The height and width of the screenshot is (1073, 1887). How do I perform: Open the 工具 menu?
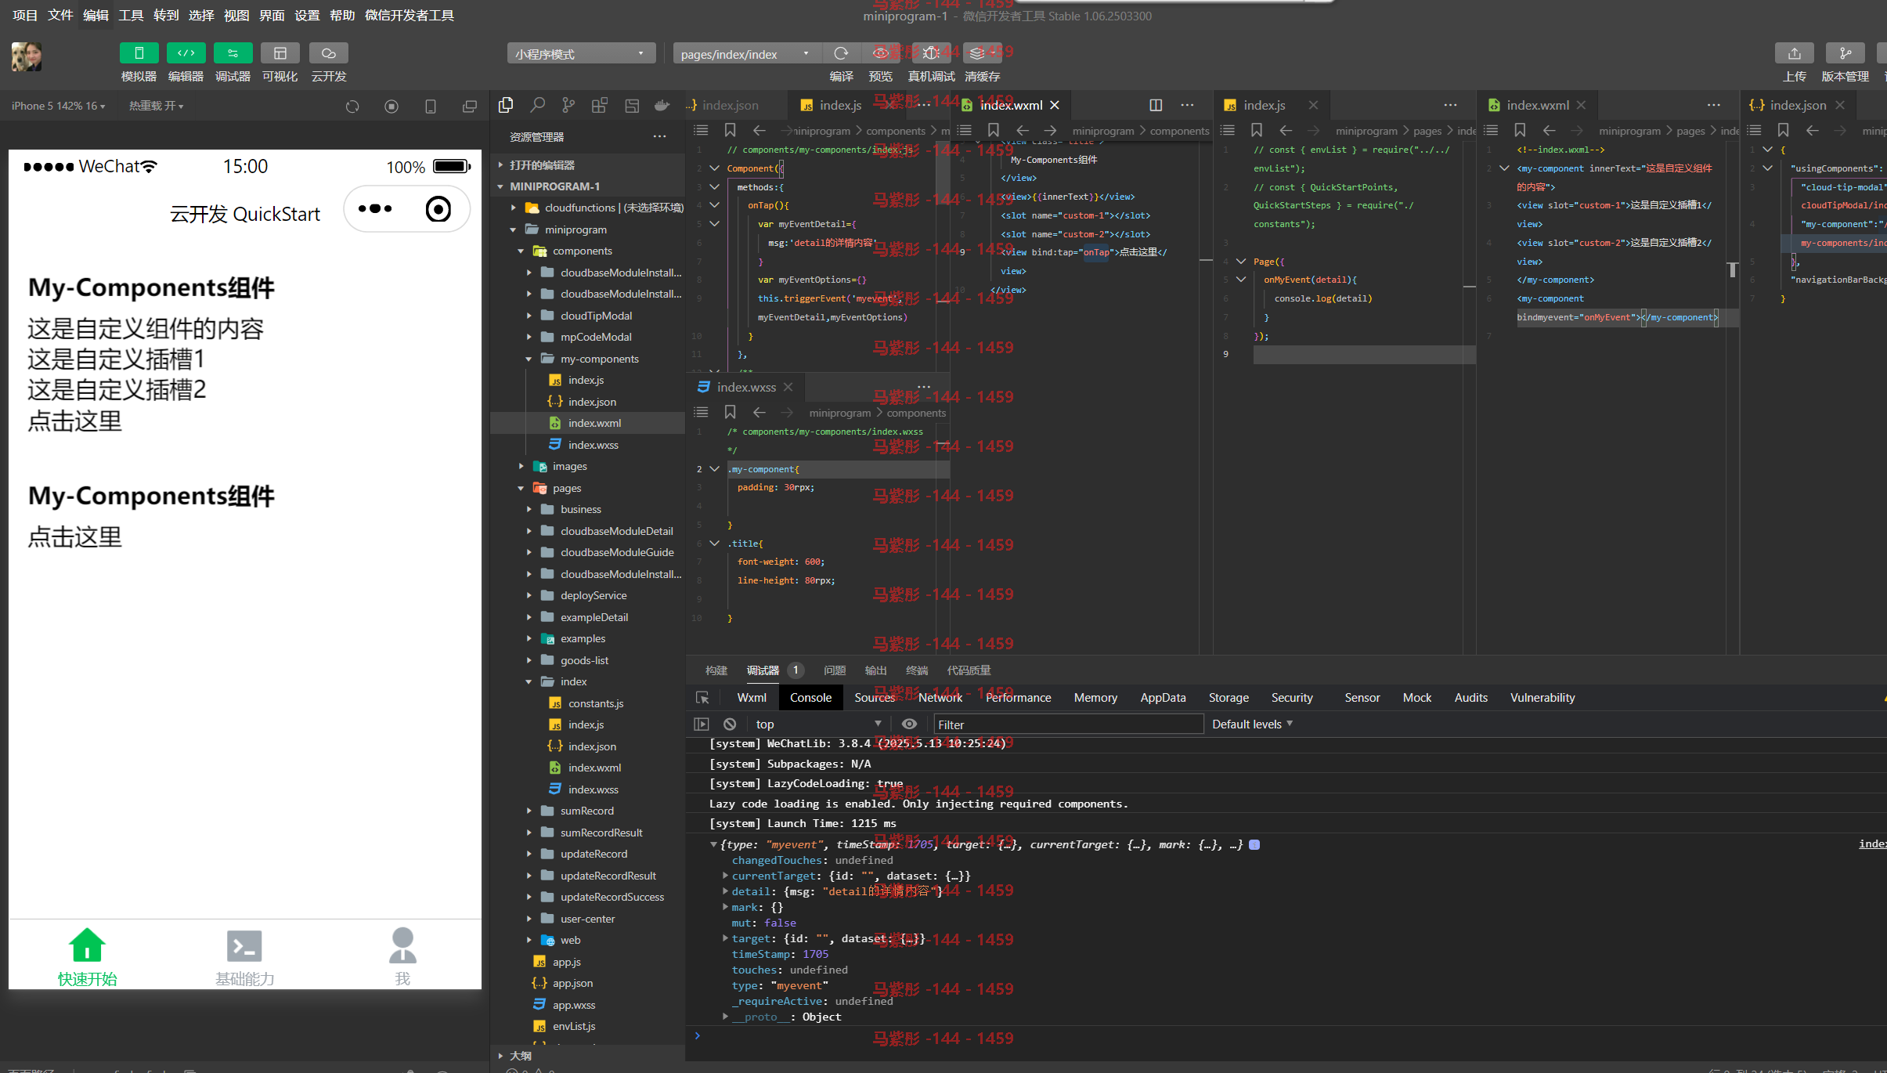tap(131, 15)
